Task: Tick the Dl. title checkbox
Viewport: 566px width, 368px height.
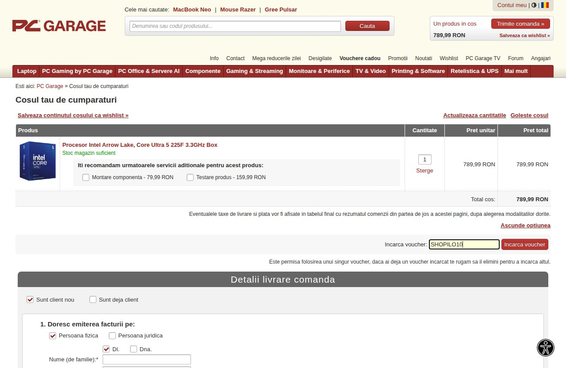Action: (106, 349)
